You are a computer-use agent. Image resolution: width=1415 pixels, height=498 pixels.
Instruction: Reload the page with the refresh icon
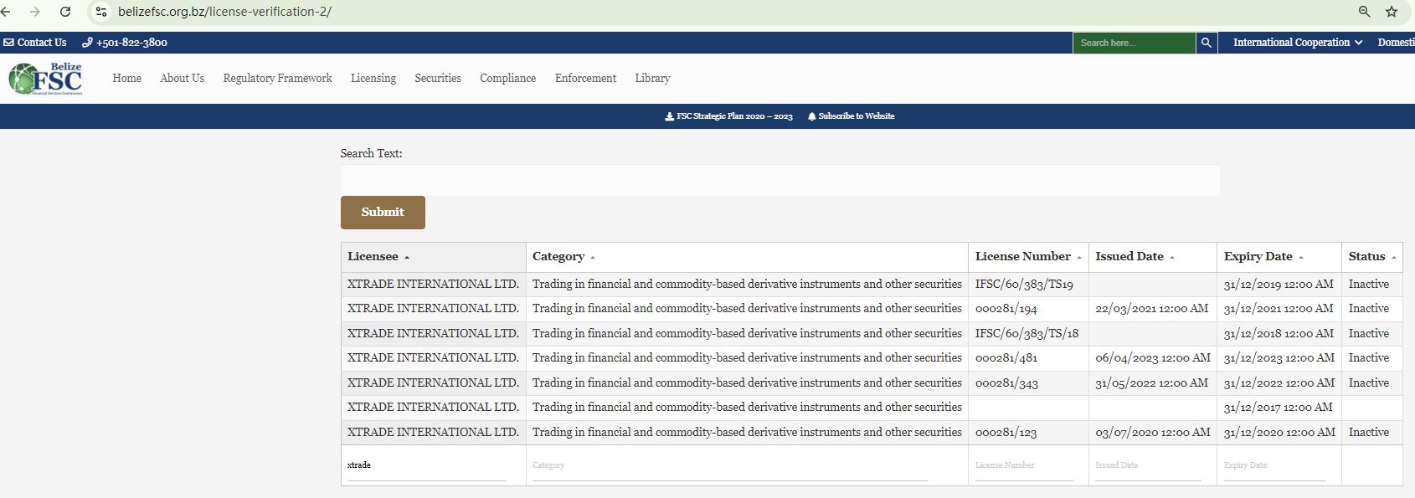coord(65,12)
